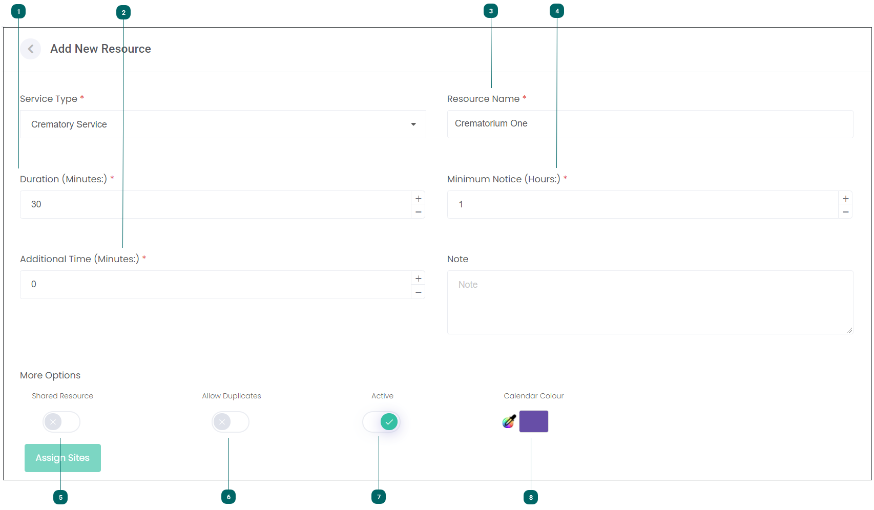Click the More Options section label
This screenshot has width=874, height=510.
click(50, 375)
